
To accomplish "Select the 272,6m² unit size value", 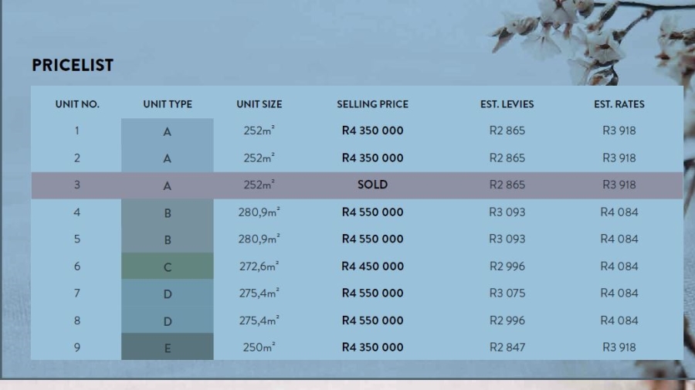I will 259,266.
